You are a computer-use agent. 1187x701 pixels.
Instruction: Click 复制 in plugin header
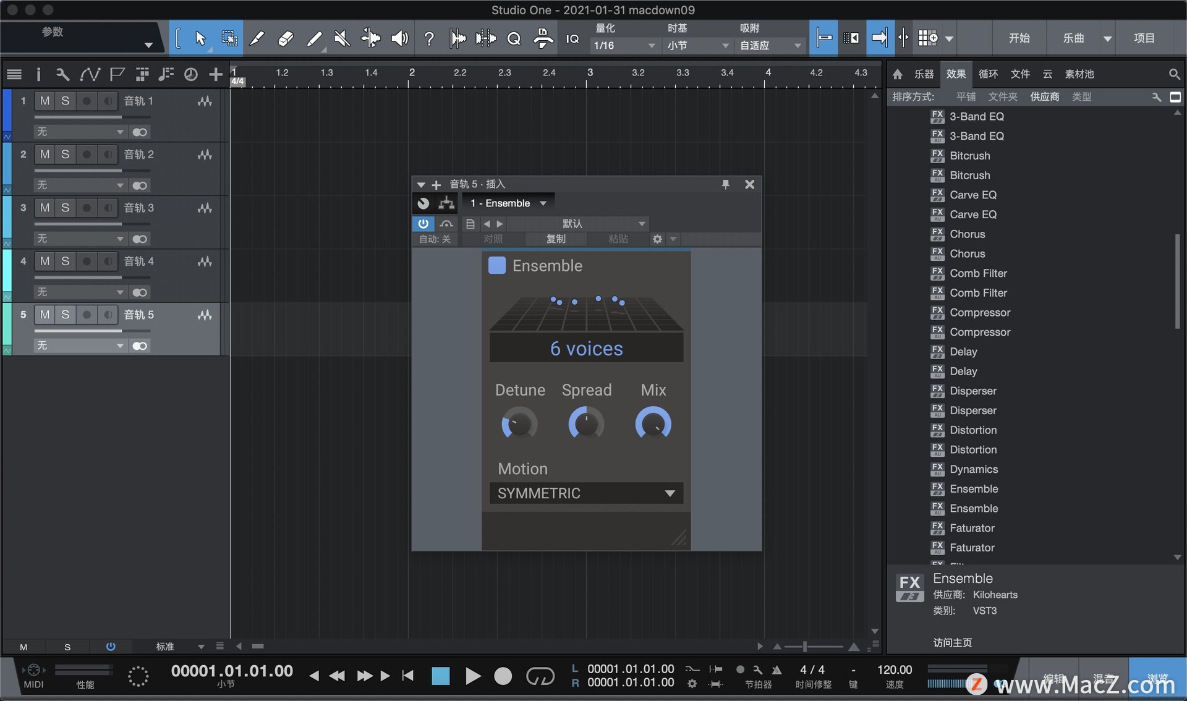556,239
